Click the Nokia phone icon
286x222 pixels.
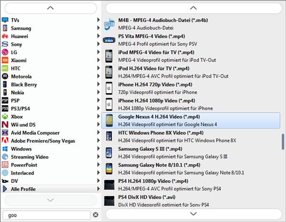(5, 92)
